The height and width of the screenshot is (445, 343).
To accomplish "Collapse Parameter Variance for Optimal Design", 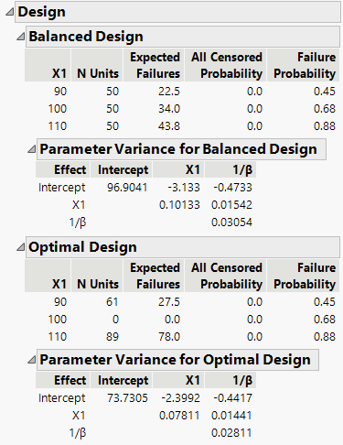I will pos(32,360).
